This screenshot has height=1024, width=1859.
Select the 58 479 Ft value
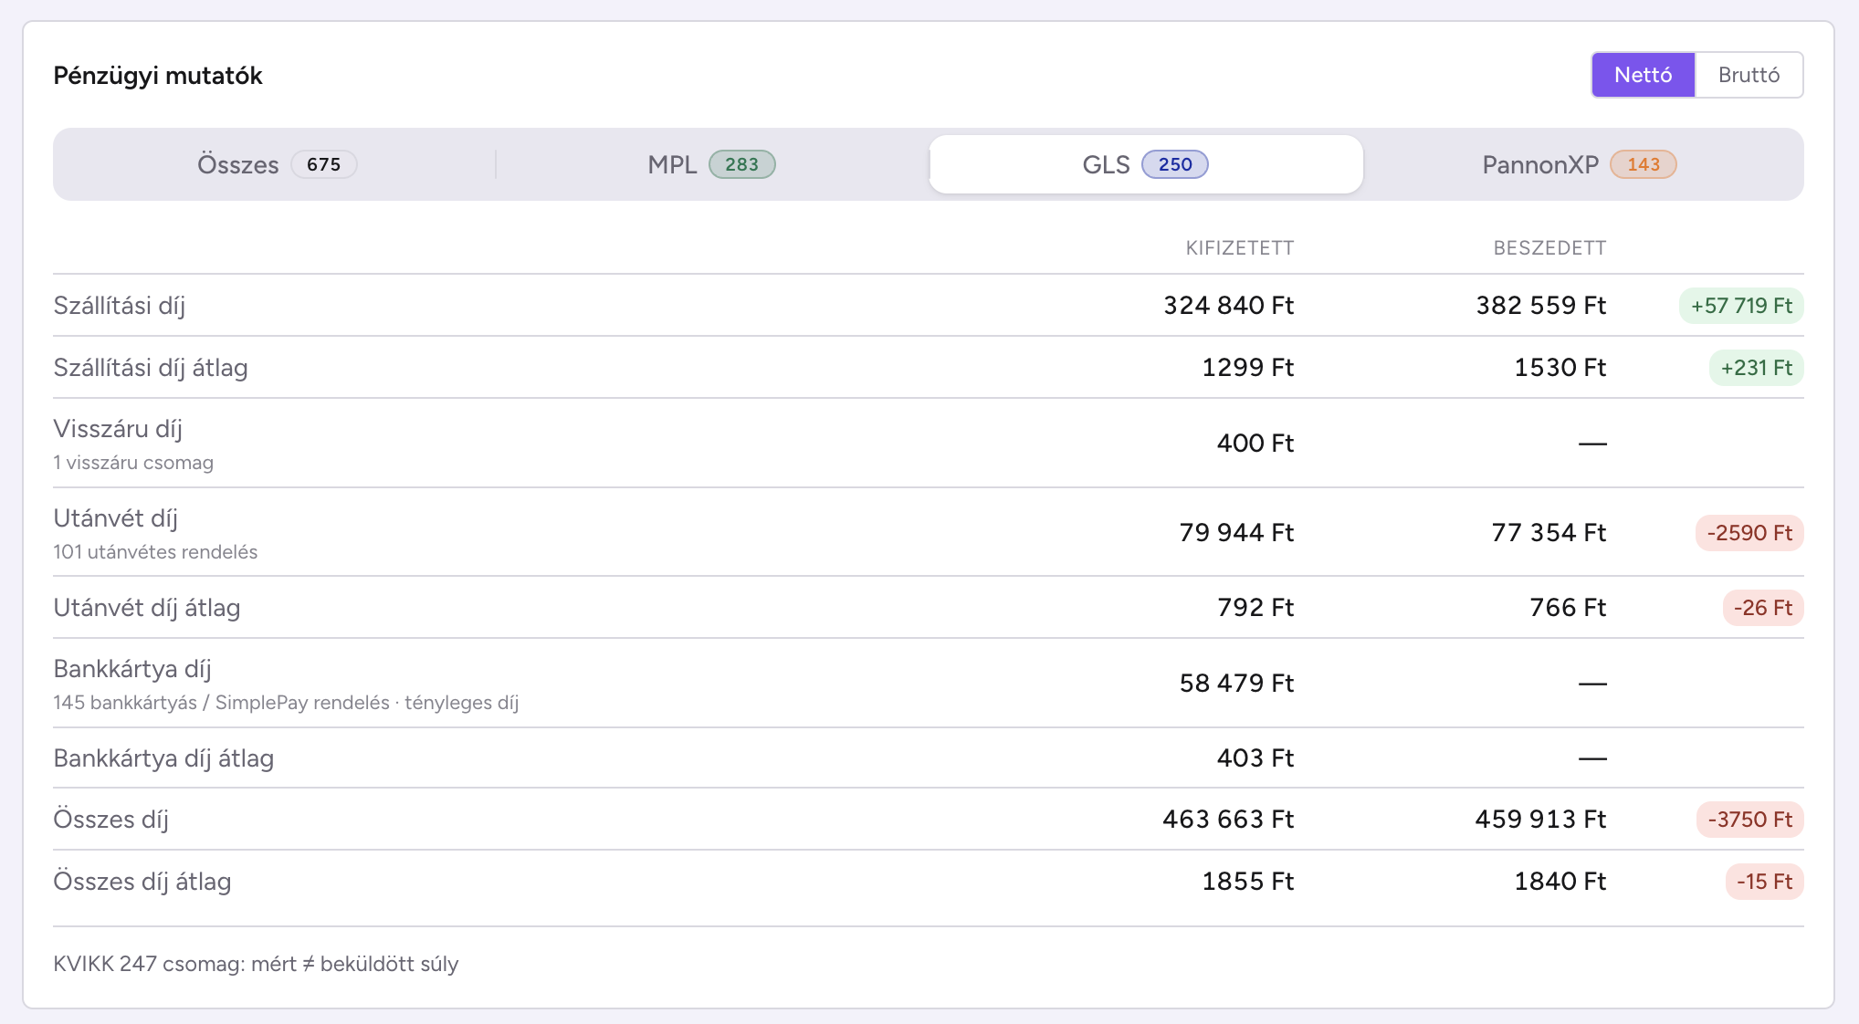[1236, 684]
